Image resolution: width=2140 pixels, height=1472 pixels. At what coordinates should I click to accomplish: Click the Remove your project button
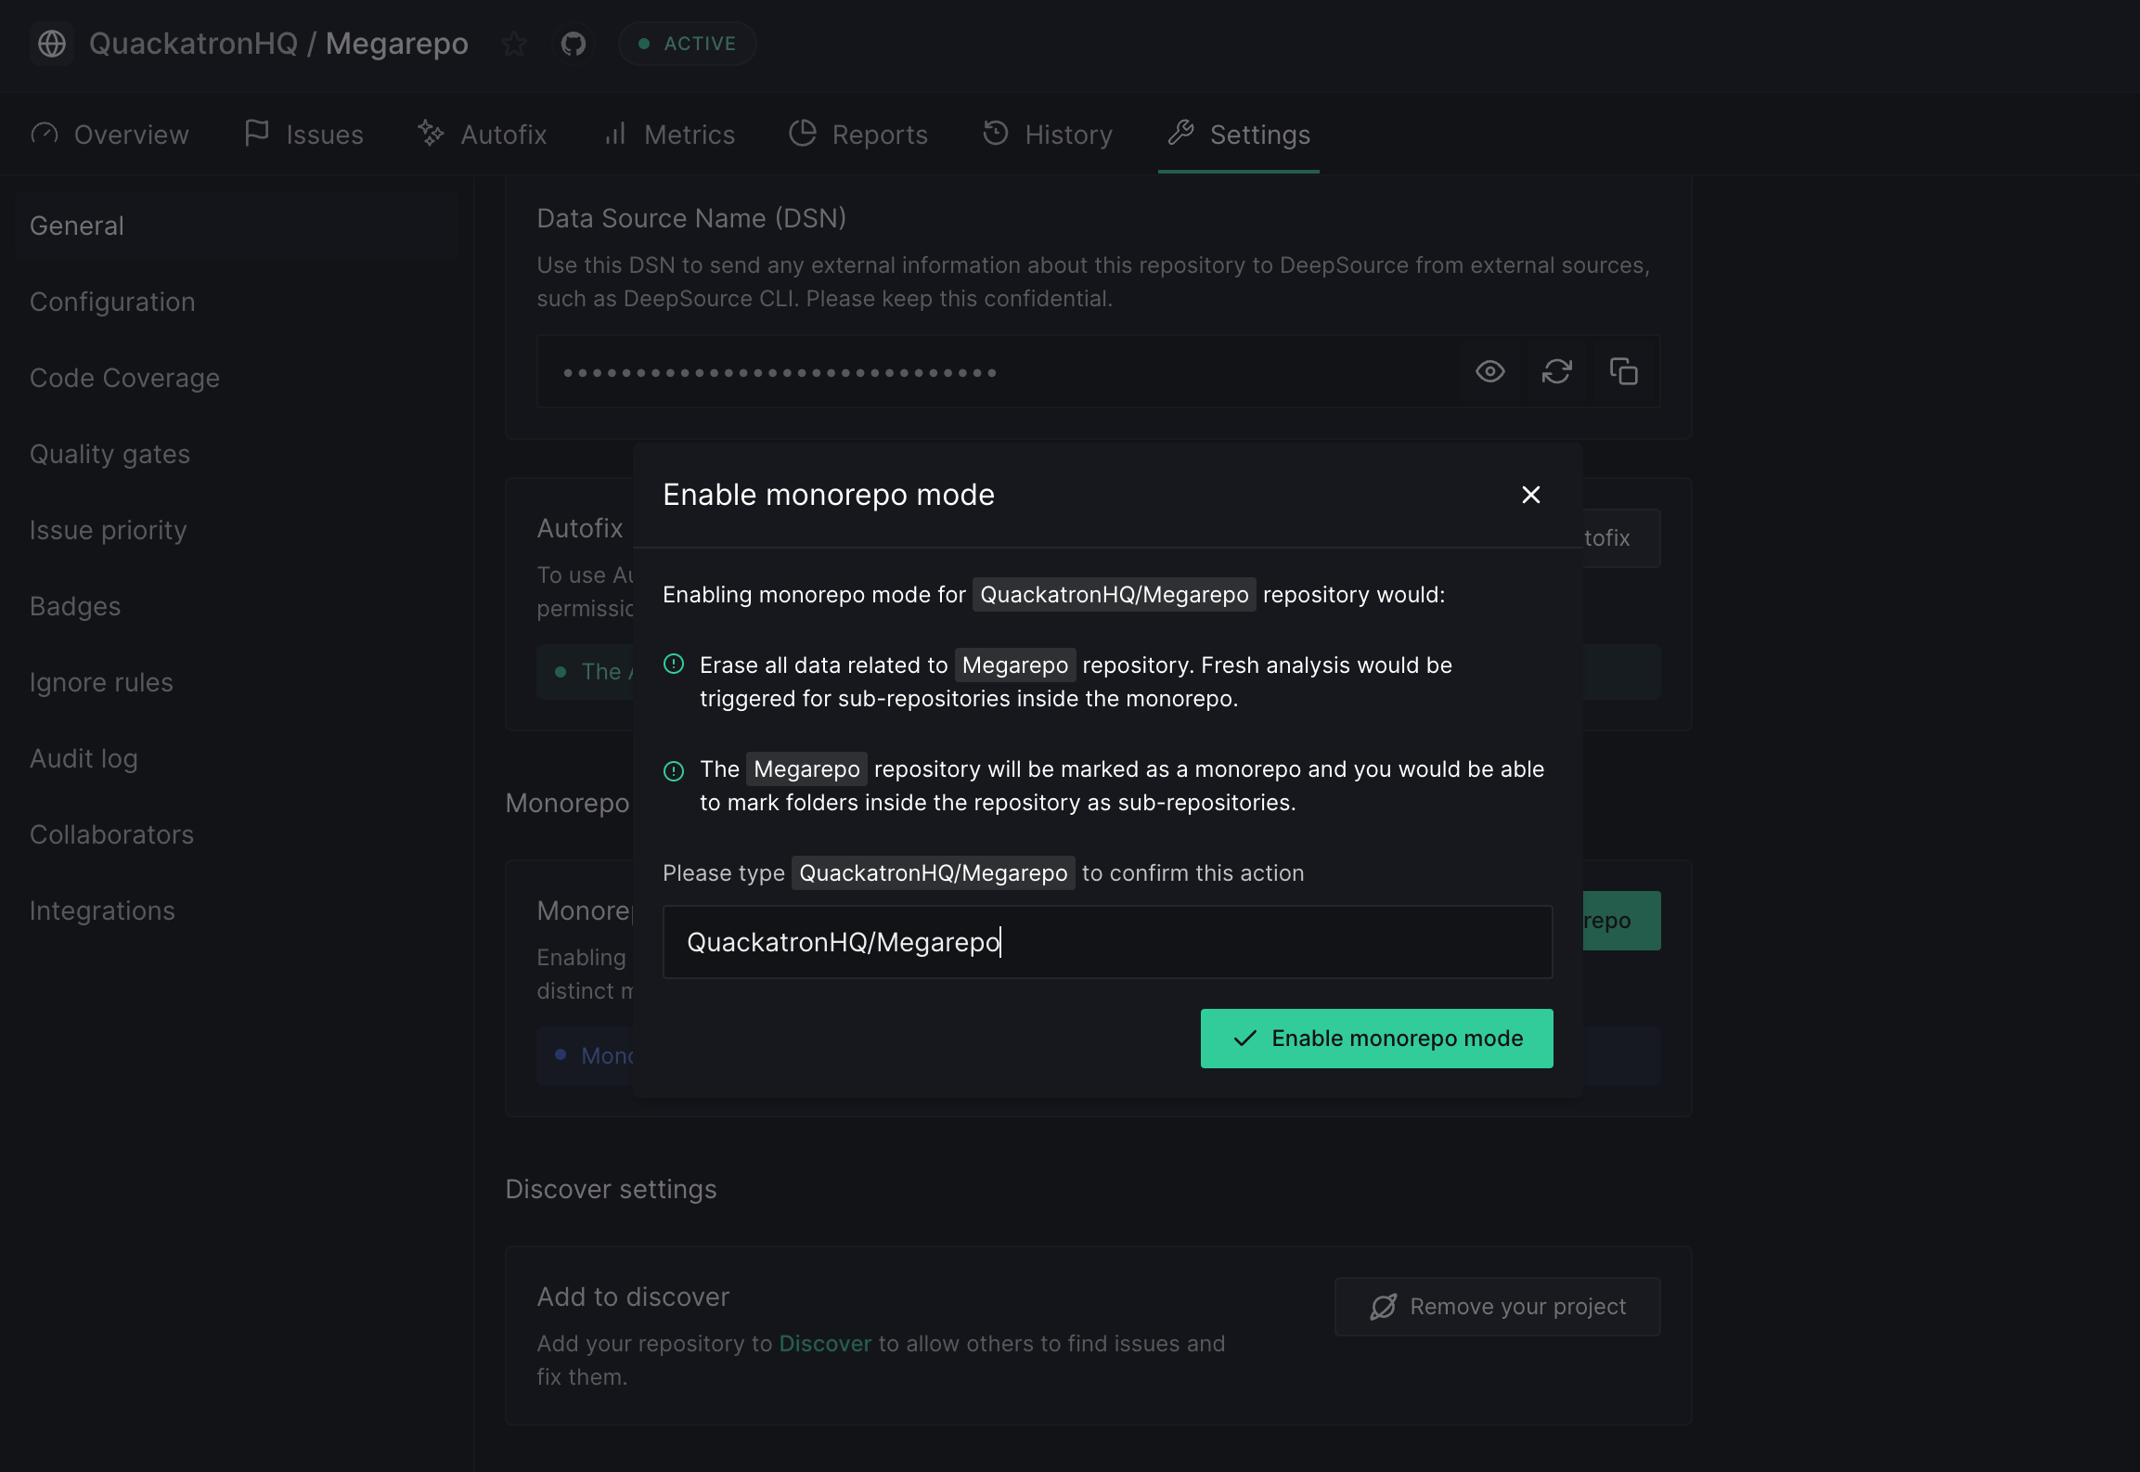pyautogui.click(x=1498, y=1307)
